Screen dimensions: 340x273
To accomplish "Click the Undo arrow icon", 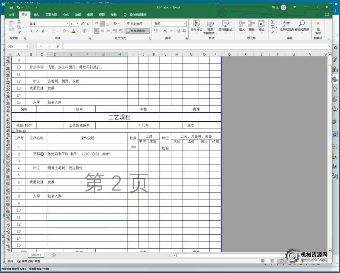I will point(18,7).
